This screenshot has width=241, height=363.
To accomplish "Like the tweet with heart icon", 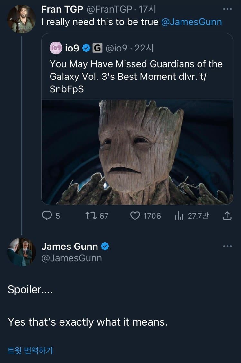I will pyautogui.click(x=135, y=215).
